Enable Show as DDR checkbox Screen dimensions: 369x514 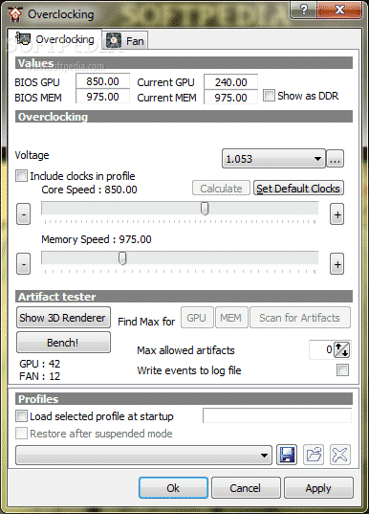click(x=269, y=96)
